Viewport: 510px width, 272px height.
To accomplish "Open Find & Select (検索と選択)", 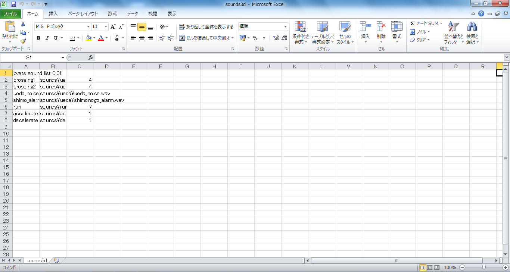I will pyautogui.click(x=472, y=33).
